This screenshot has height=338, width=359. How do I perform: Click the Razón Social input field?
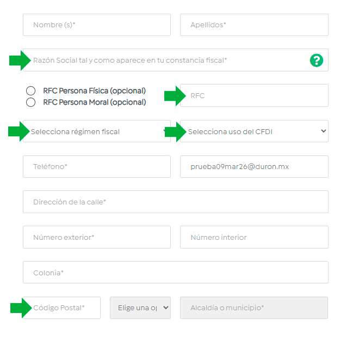tap(163, 60)
